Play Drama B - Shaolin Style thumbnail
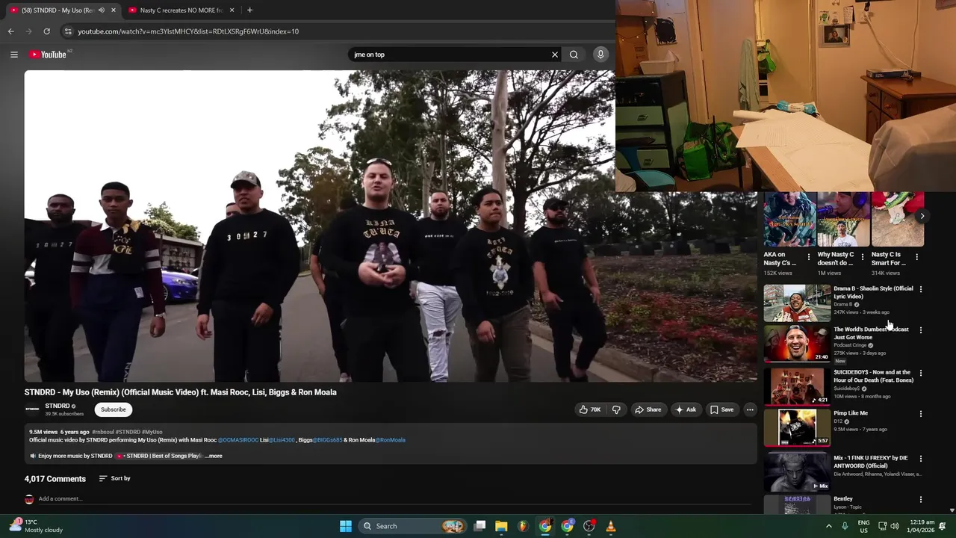 [797, 303]
